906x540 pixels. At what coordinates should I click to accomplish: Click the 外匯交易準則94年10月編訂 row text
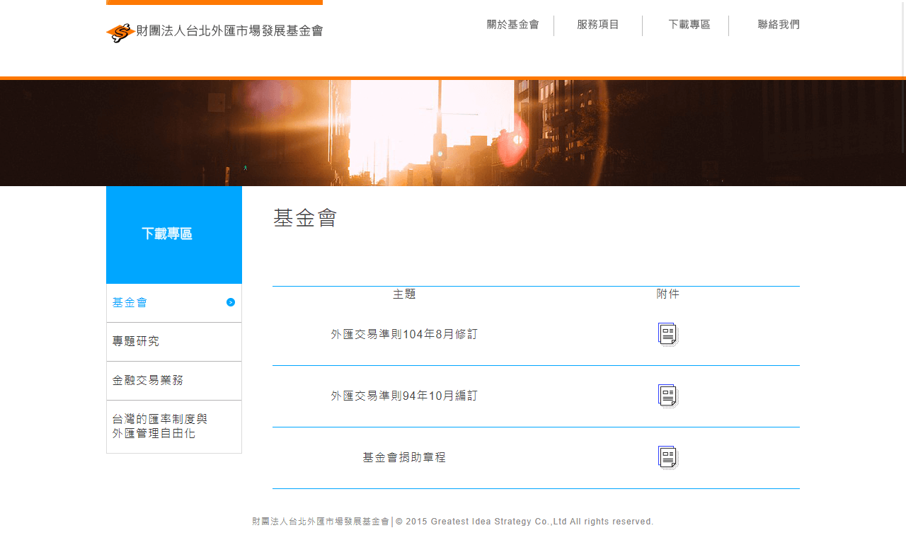pyautogui.click(x=404, y=396)
